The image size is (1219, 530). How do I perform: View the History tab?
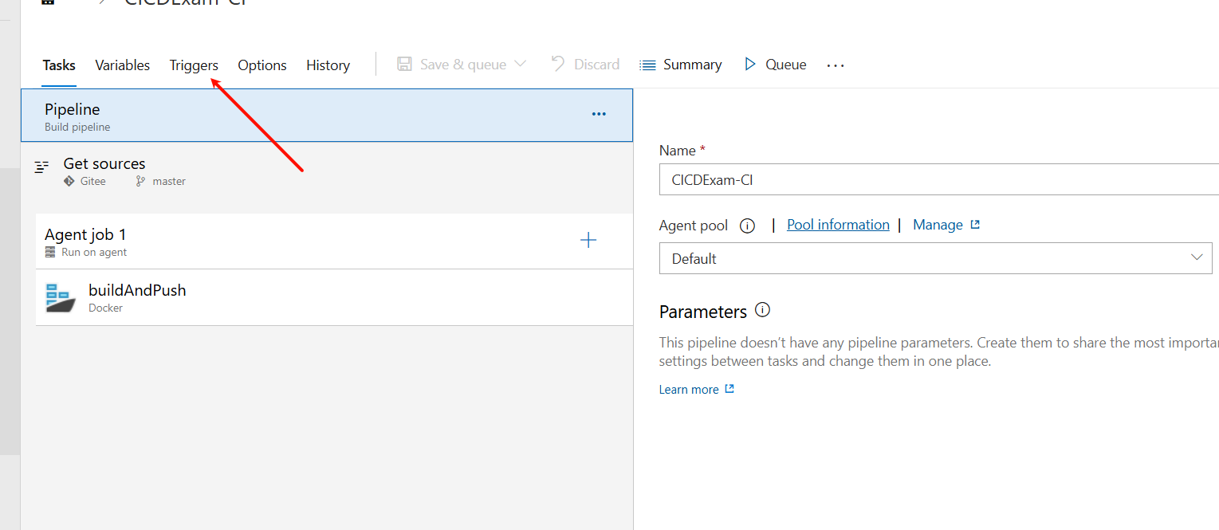tap(328, 65)
